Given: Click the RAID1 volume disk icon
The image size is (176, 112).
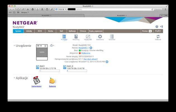Looking at the screenshot, I should (37, 67).
